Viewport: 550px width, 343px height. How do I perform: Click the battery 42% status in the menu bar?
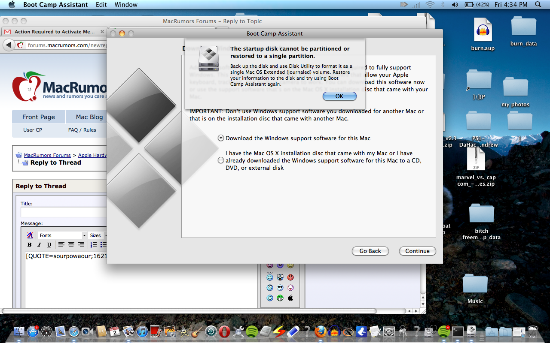coord(477,5)
